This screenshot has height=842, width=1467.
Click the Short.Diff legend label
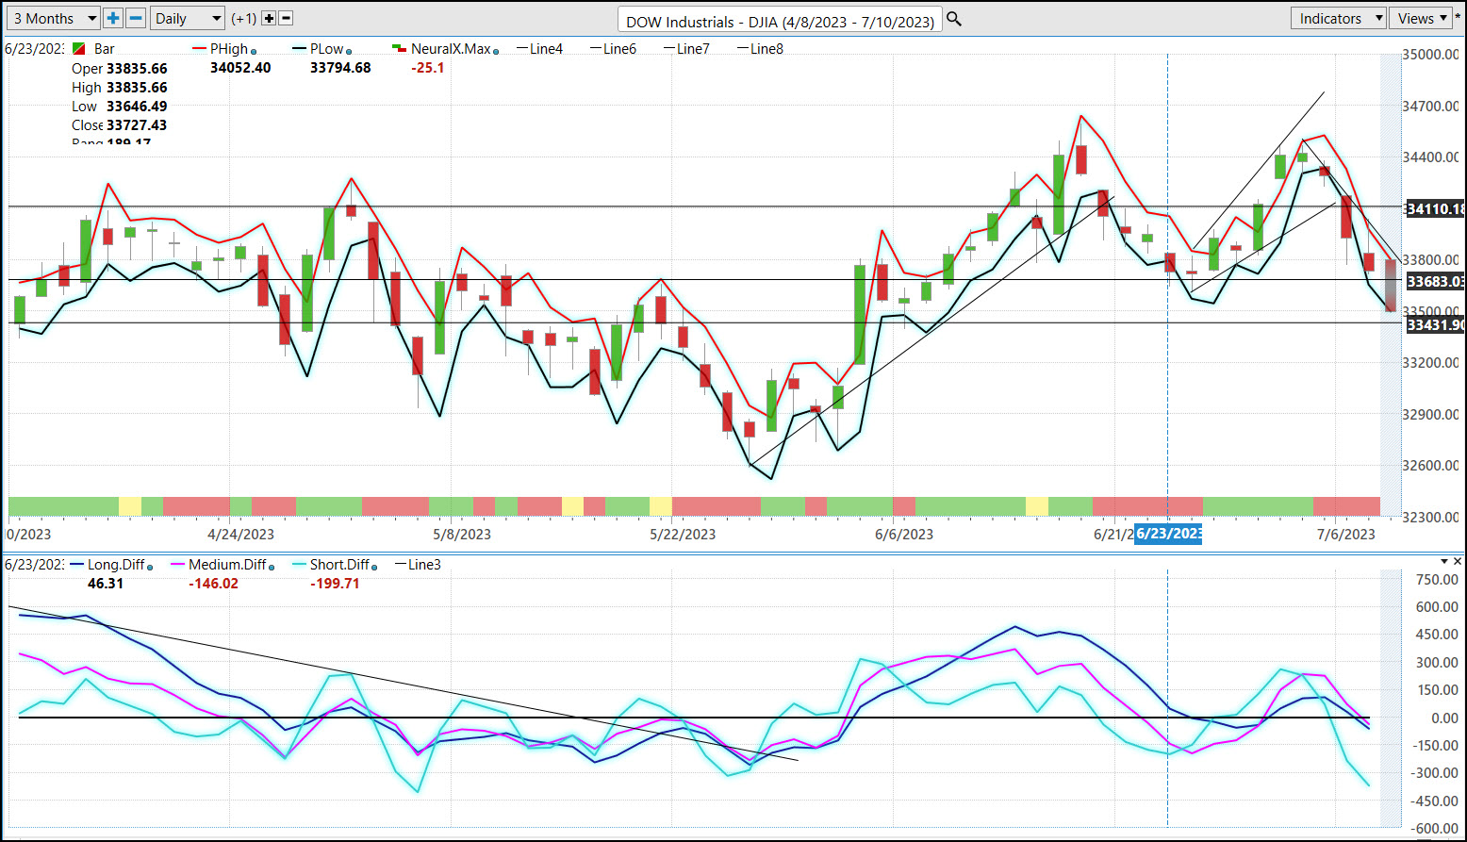340,565
